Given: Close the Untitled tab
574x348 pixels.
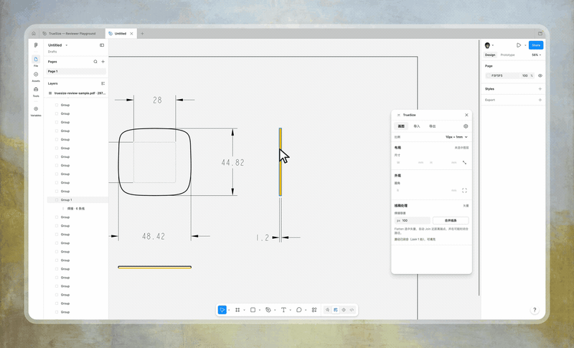Looking at the screenshot, I should click(x=131, y=33).
